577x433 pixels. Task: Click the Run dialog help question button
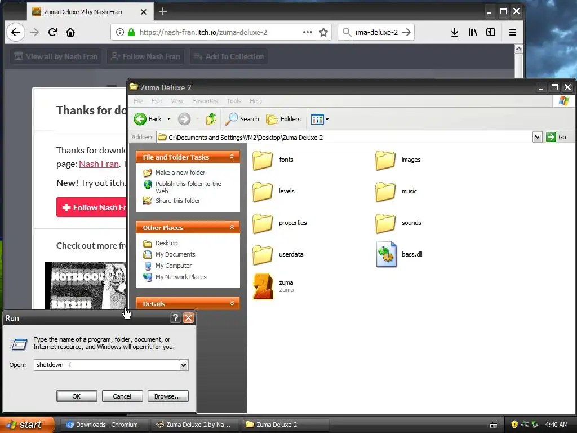pyautogui.click(x=175, y=318)
